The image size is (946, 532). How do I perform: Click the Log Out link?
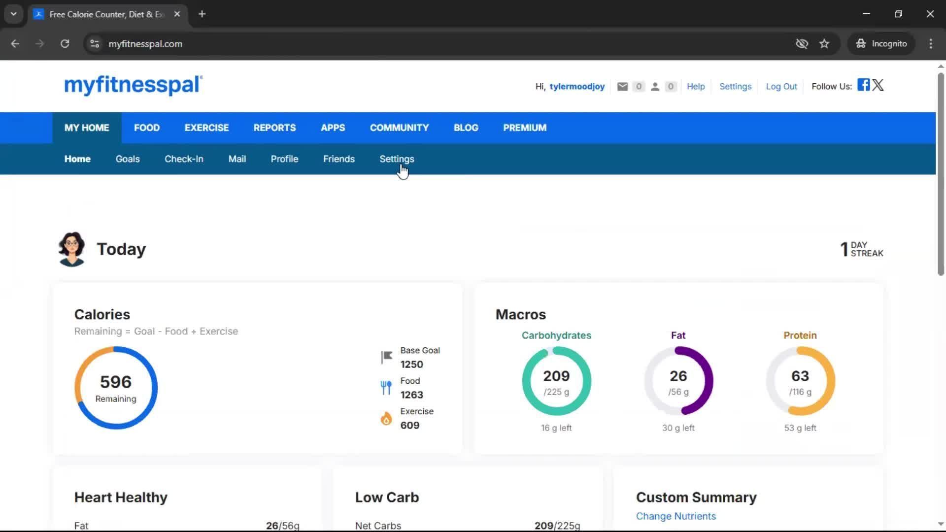pos(781,87)
